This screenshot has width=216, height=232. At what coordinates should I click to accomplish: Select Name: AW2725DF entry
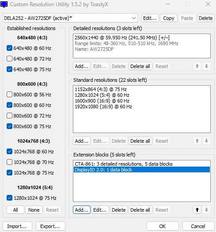coord(142,49)
